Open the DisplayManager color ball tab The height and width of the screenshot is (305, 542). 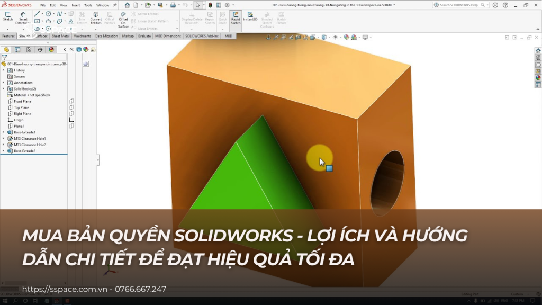(51, 50)
